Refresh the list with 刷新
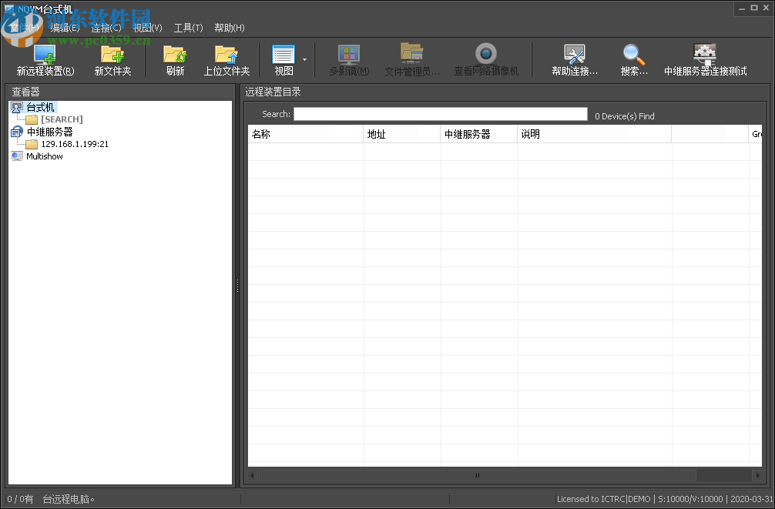The image size is (775, 509). pyautogui.click(x=175, y=60)
